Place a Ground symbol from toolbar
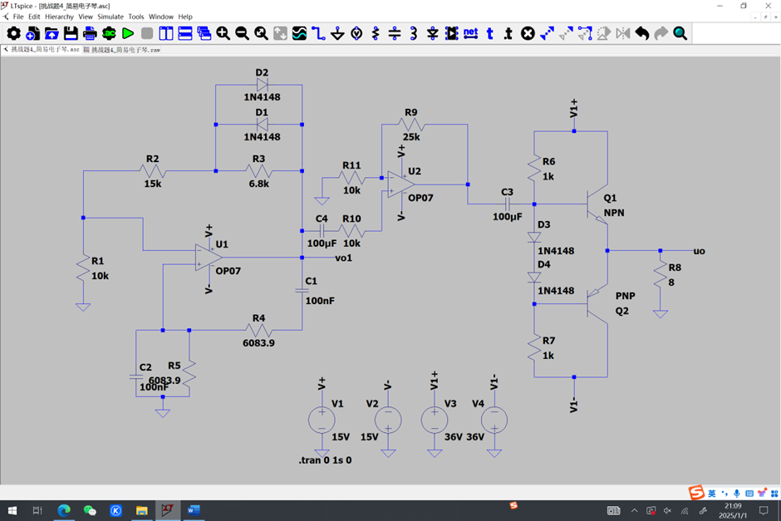The width and height of the screenshot is (781, 521). (337, 33)
